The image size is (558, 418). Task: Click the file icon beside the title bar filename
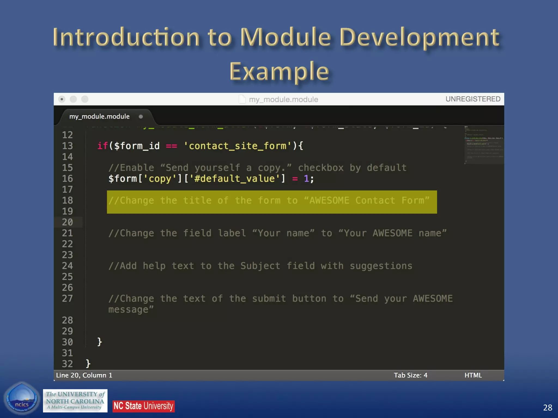[x=242, y=99]
